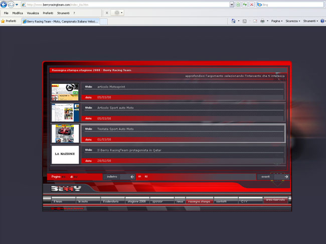Open the ? help menu

[x=74, y=13]
